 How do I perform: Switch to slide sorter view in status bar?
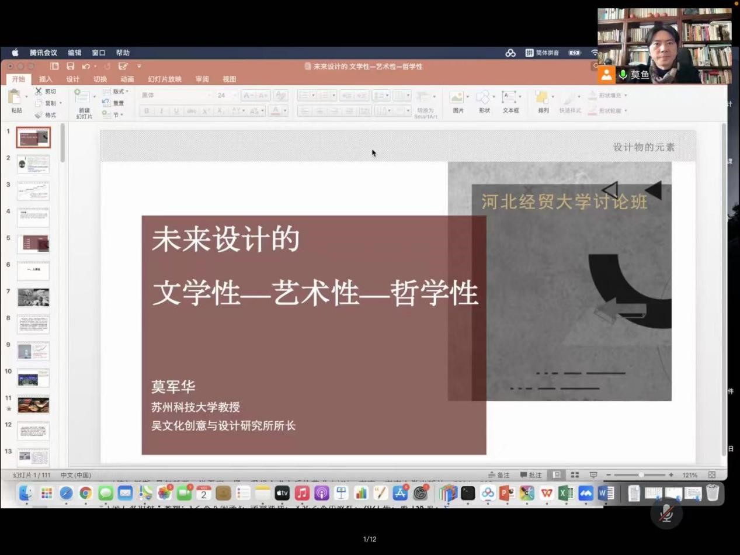point(575,475)
